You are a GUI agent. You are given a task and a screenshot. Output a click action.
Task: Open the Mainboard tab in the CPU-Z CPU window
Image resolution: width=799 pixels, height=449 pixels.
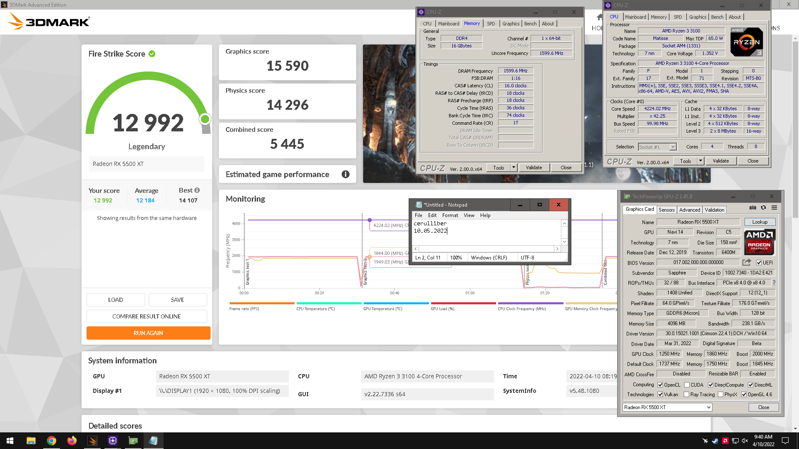pyautogui.click(x=635, y=17)
